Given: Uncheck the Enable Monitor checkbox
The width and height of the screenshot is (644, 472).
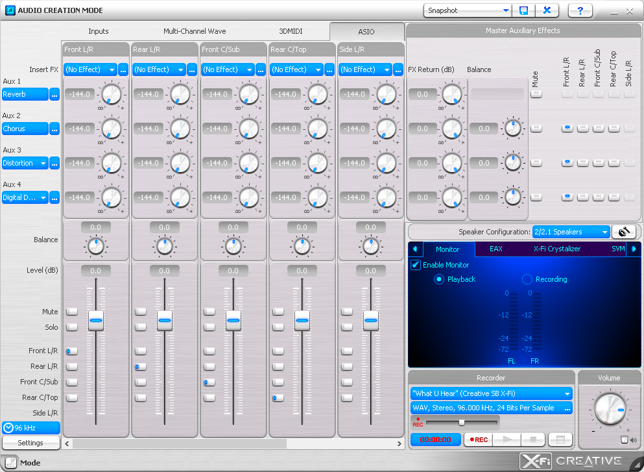Looking at the screenshot, I should click(416, 265).
